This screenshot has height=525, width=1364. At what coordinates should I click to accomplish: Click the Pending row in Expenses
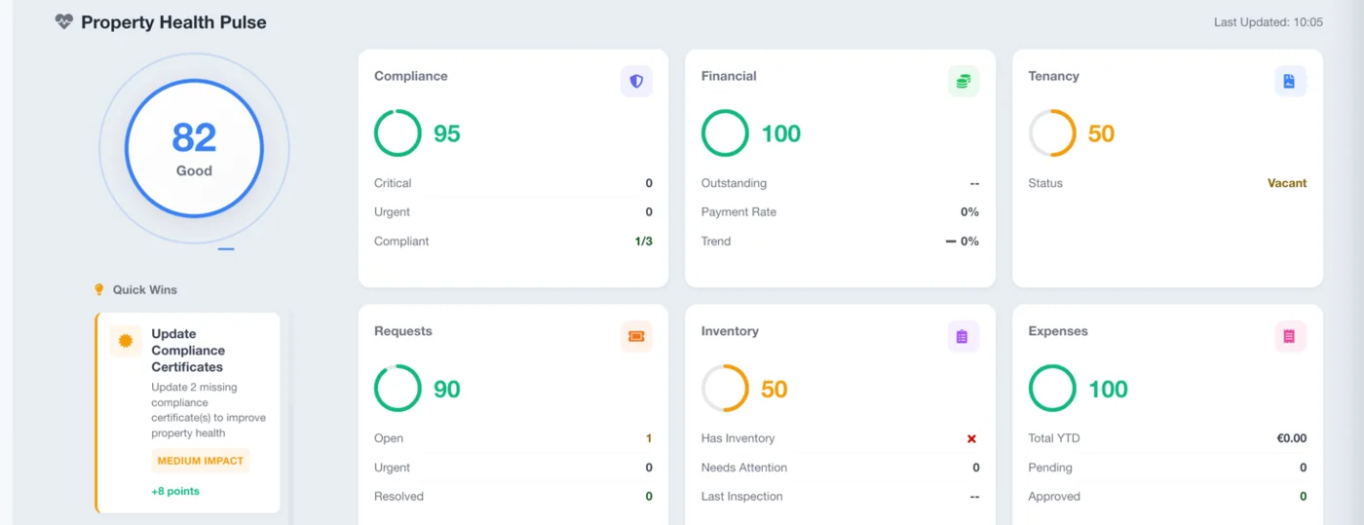click(x=1167, y=468)
